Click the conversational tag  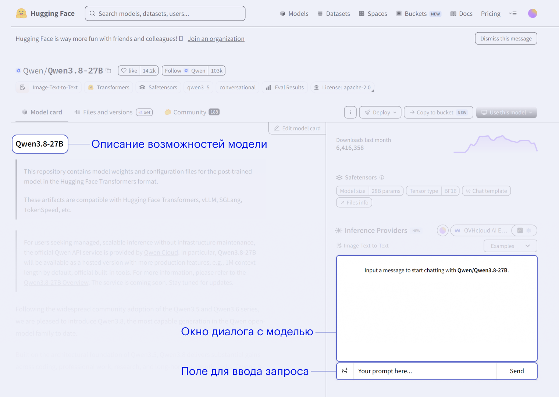(238, 87)
